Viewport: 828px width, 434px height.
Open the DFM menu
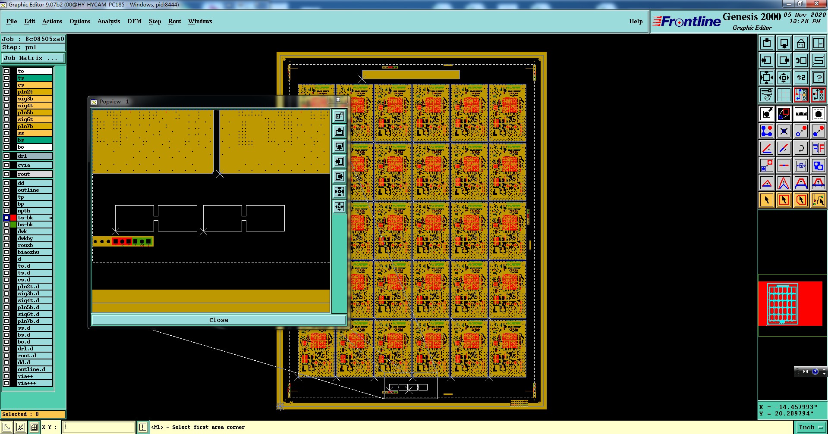coord(135,21)
